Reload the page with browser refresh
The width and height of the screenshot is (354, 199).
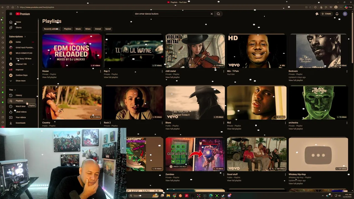tap(8, 7)
